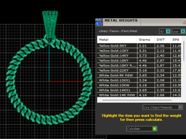Click the horizontal scrollbar under the table
The height and width of the screenshot is (139, 186).
coord(137,100)
